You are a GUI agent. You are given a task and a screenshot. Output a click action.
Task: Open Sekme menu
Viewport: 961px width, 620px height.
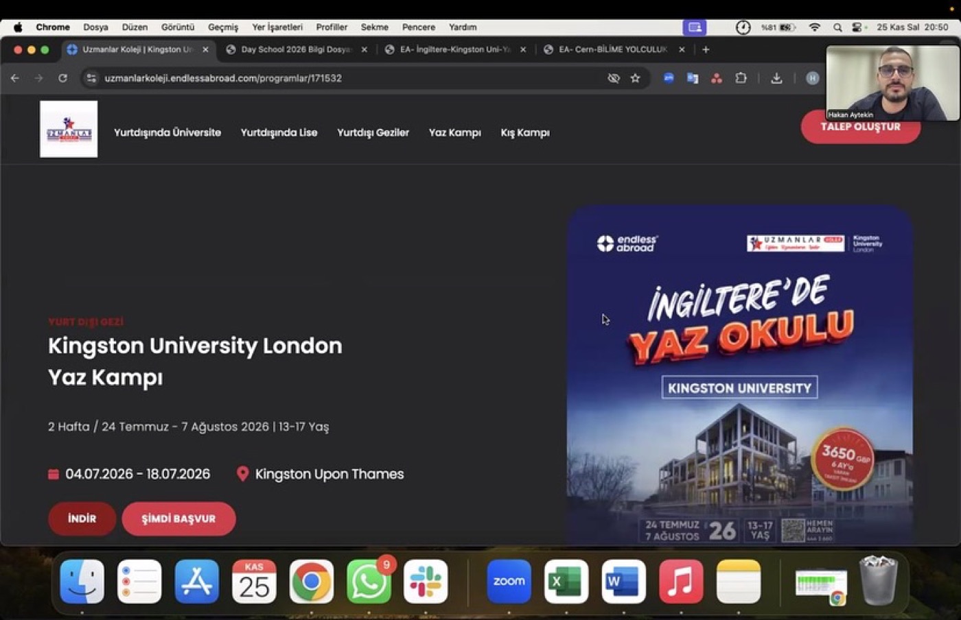coord(375,27)
